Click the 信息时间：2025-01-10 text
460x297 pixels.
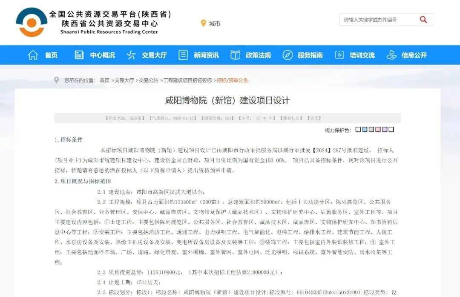[x=173, y=118]
